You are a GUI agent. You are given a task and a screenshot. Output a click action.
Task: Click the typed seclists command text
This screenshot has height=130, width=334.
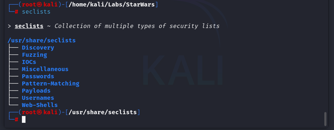point(36,11)
